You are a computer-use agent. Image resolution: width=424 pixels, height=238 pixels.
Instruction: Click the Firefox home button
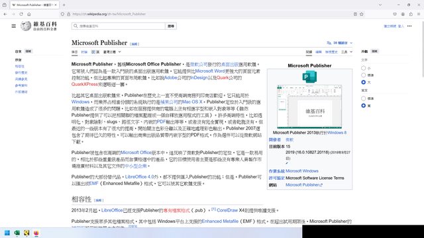point(29,14)
